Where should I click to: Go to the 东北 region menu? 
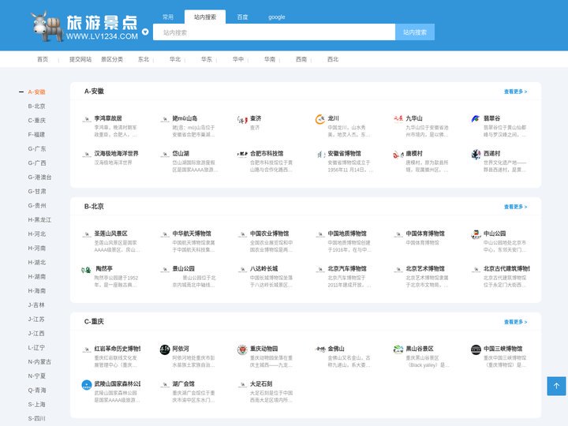coord(144,59)
